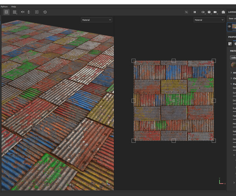Click the framed plus square toolbar icon

(37, 12)
